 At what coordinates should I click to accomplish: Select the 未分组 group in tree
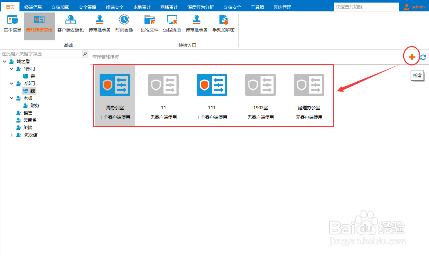click(30, 135)
